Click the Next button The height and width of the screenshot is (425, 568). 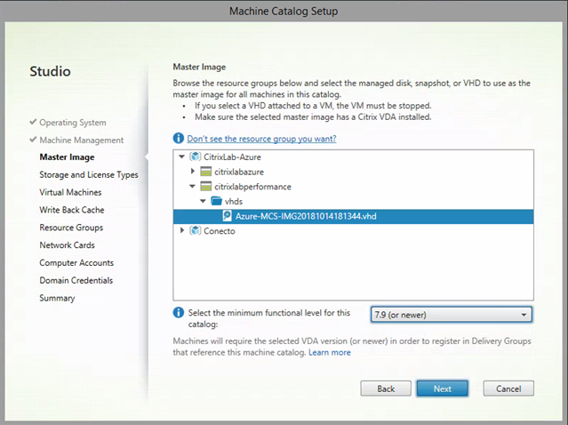[x=443, y=389]
